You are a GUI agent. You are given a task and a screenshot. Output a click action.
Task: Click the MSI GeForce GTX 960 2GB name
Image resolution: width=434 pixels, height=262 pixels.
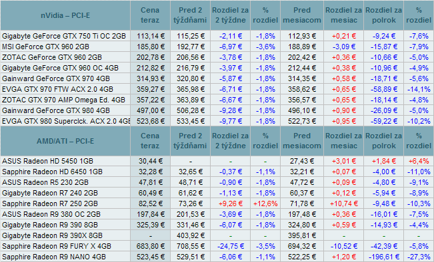click(46, 47)
